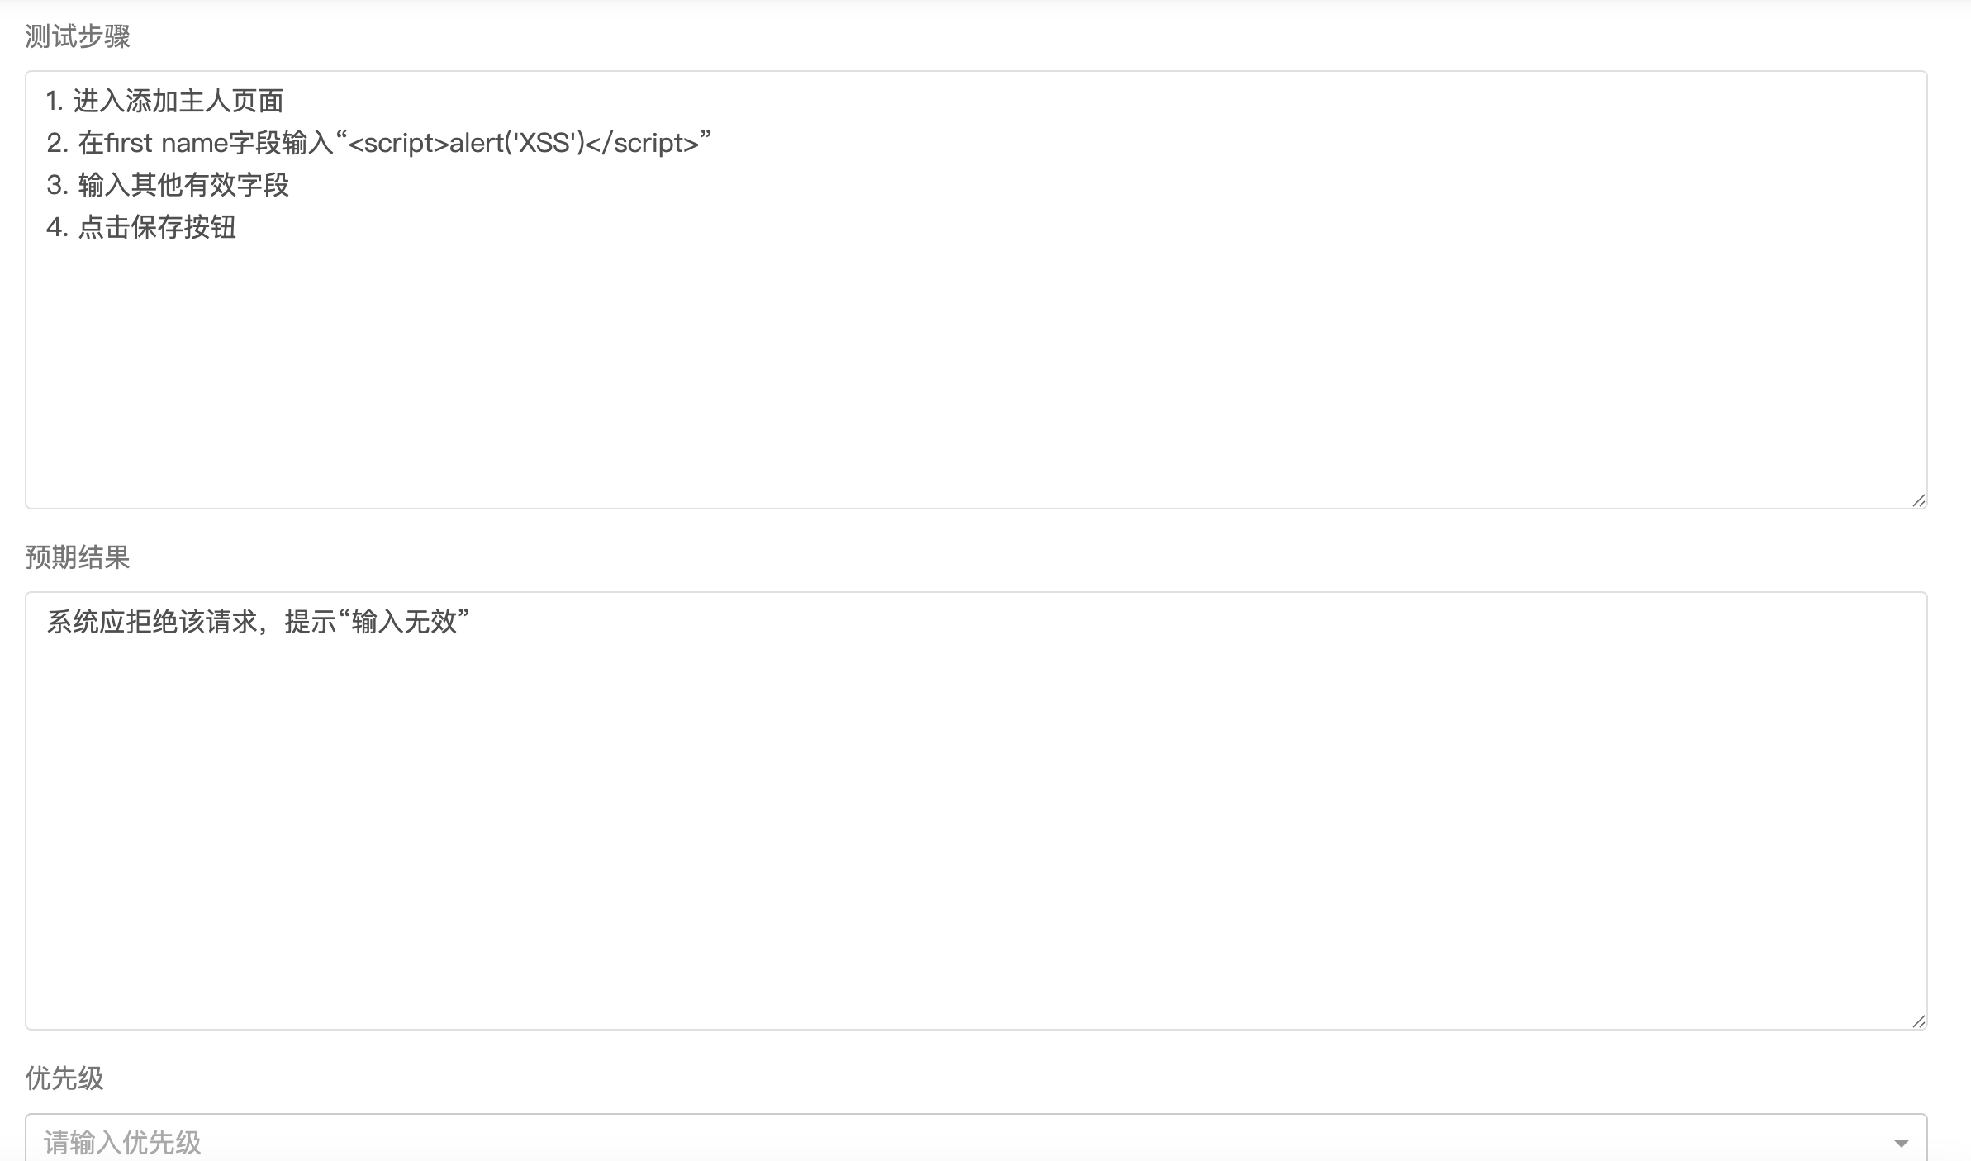Screen dimensions: 1971x1161
Task: Click the step number 4. in test steps
Action: tap(57, 227)
